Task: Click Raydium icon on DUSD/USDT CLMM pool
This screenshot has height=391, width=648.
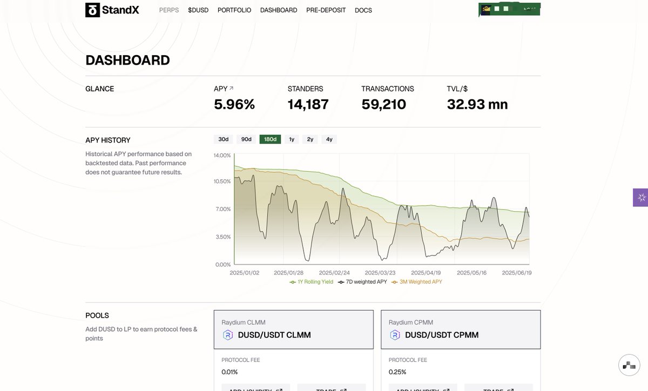Action: tap(228, 335)
